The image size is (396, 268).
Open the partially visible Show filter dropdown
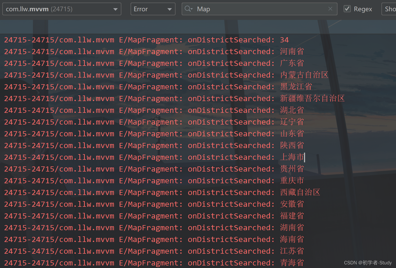pyautogui.click(x=389, y=9)
